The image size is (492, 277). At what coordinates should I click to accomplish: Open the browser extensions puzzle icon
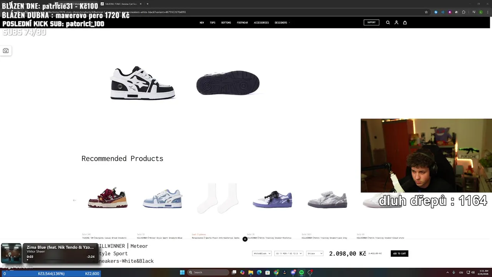click(x=464, y=12)
